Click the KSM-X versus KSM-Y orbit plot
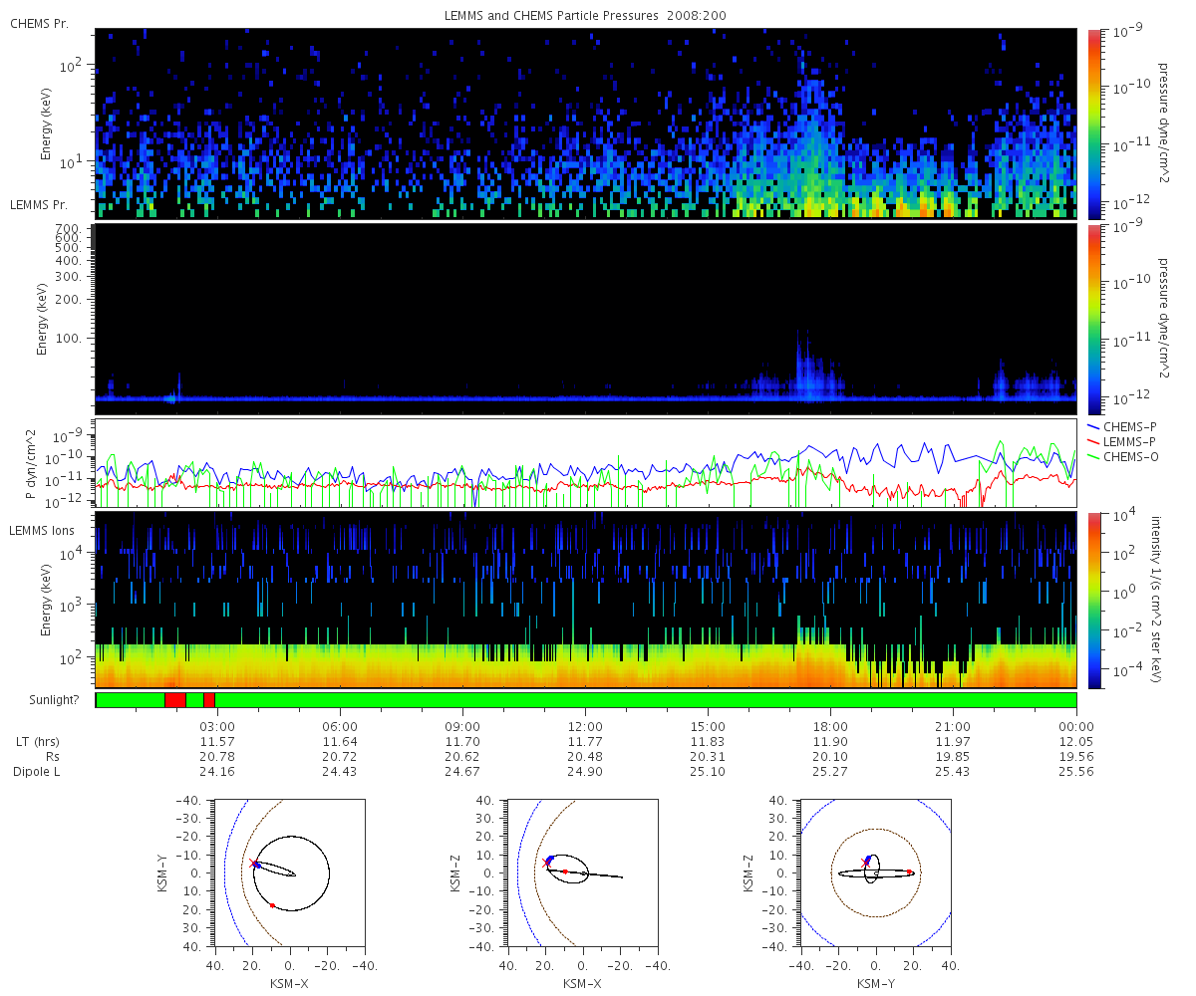Viewport: 1196px width, 996px height. tap(289, 872)
